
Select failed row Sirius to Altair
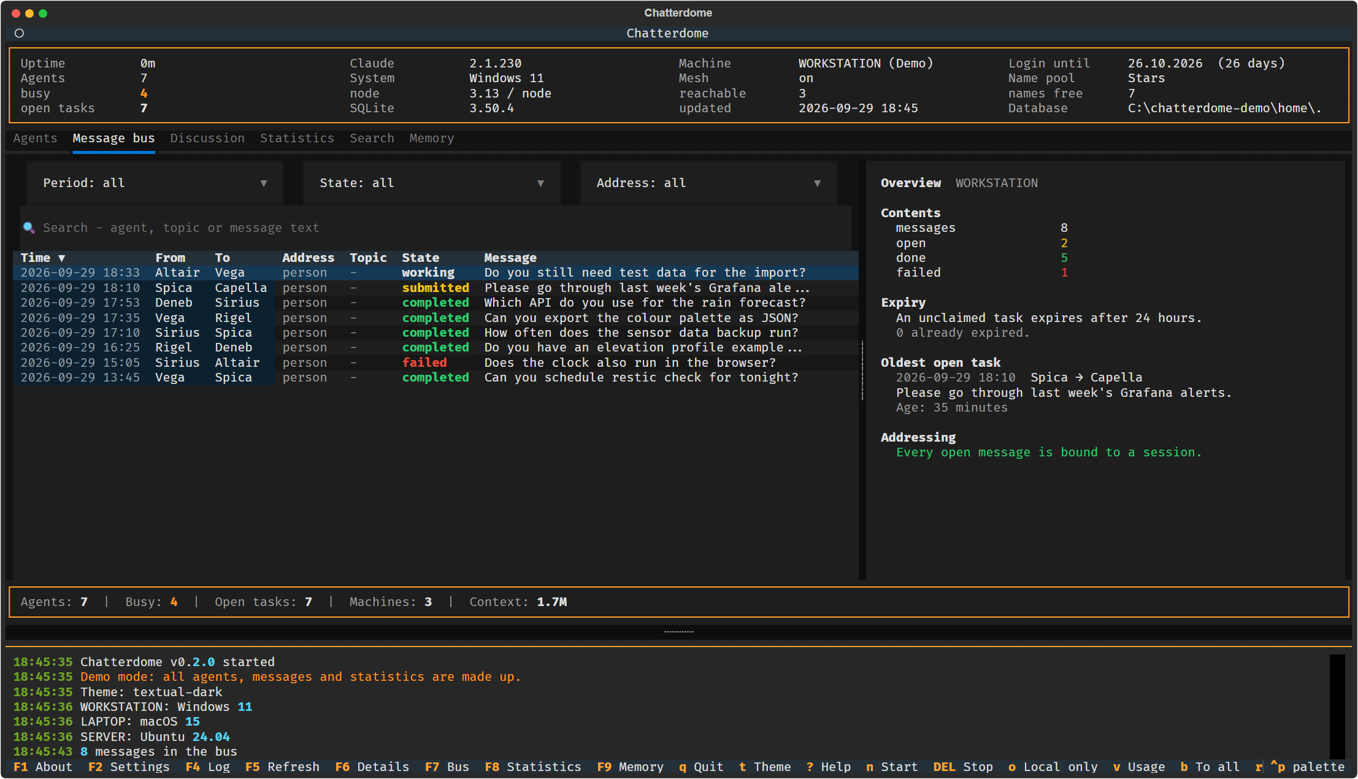point(435,363)
